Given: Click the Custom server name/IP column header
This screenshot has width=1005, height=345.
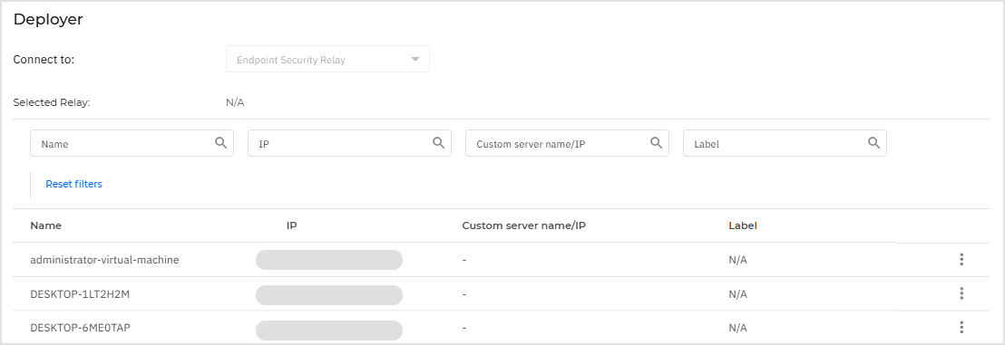Looking at the screenshot, I should point(525,225).
